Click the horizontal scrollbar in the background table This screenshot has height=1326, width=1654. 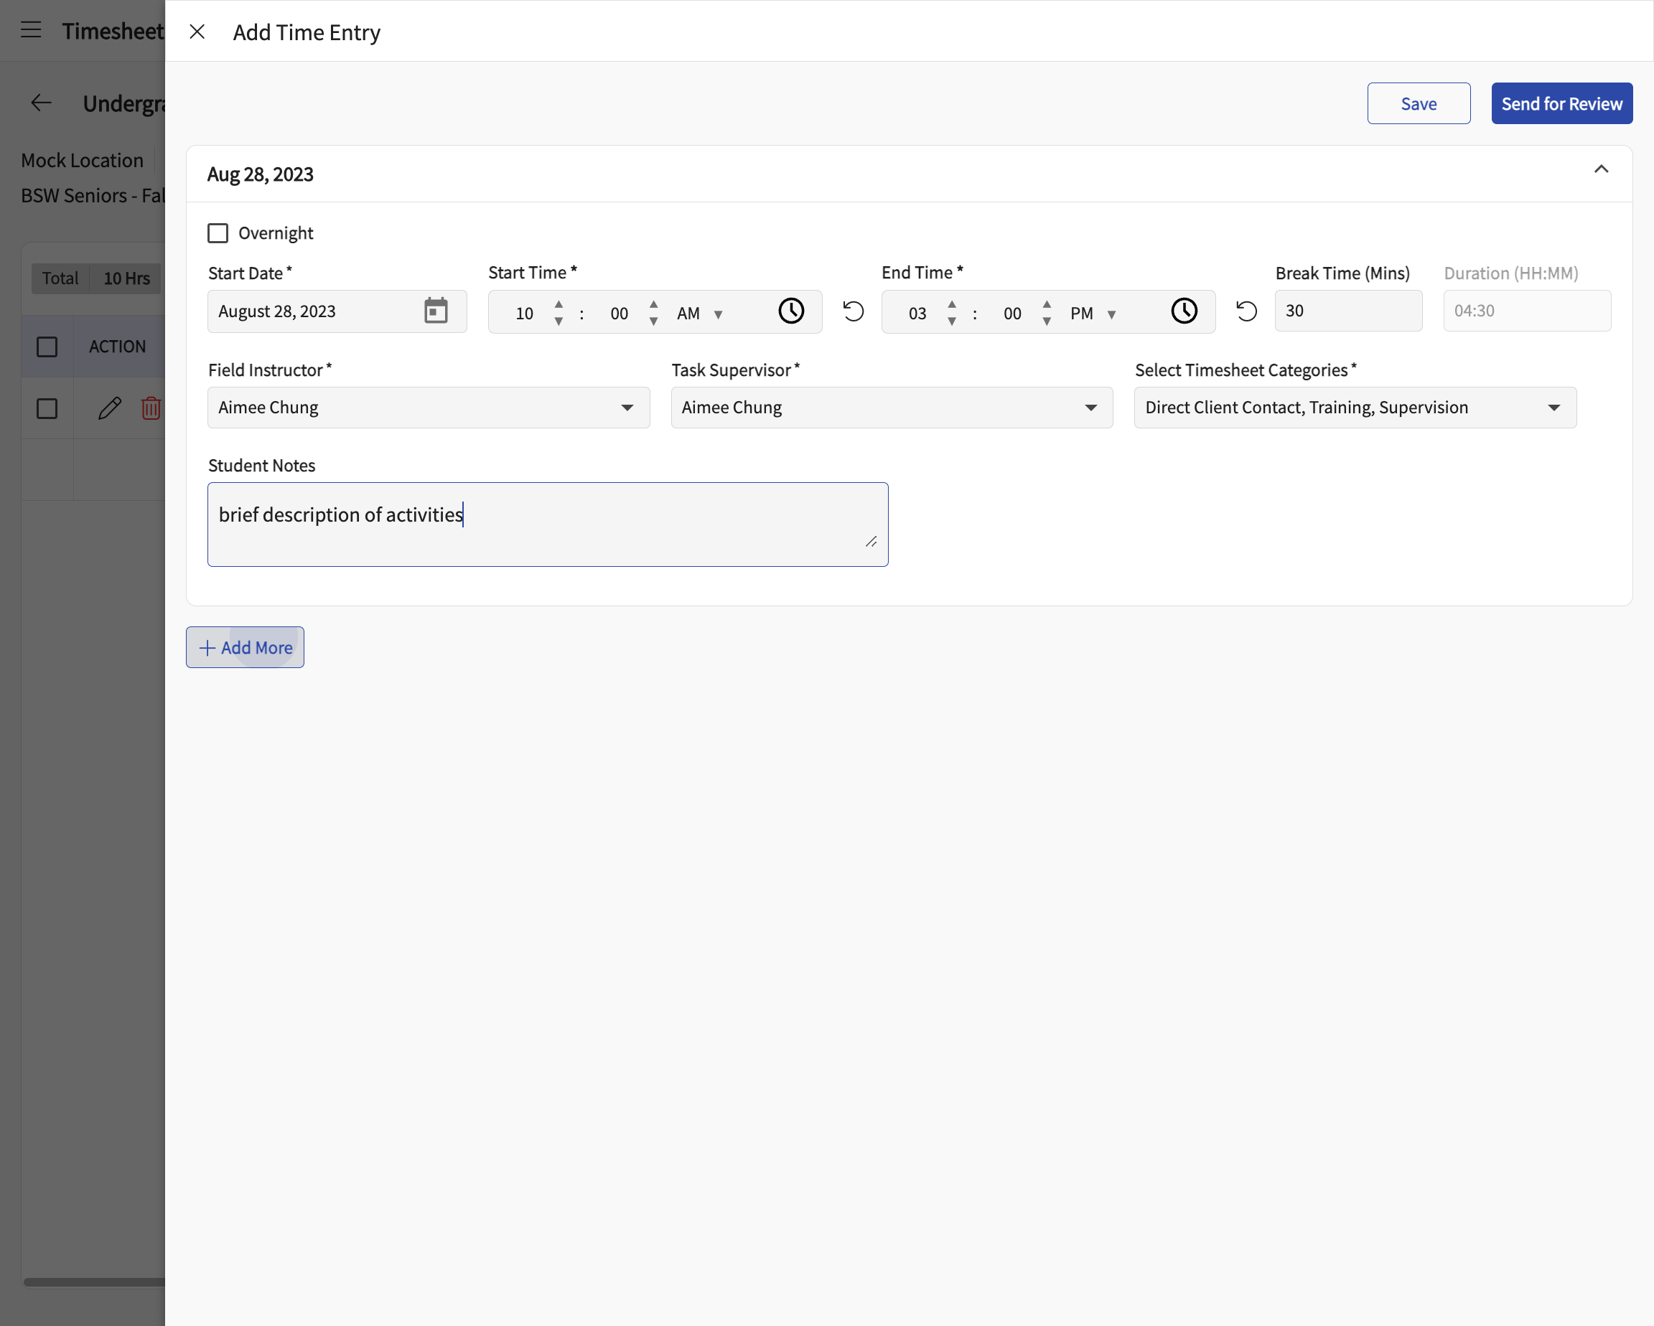[x=94, y=1282]
